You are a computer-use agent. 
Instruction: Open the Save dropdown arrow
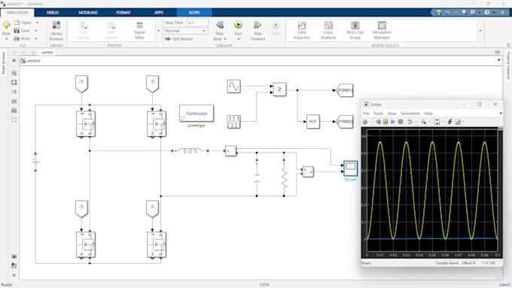click(36, 31)
